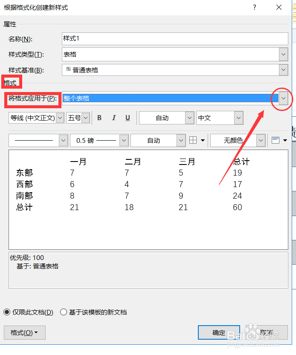
Task: Click 西部 row label in preview
Action: click(x=24, y=184)
